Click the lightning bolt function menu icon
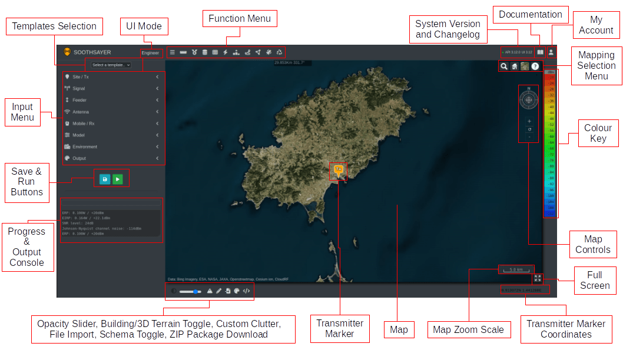The image size is (623, 350). coord(226,52)
